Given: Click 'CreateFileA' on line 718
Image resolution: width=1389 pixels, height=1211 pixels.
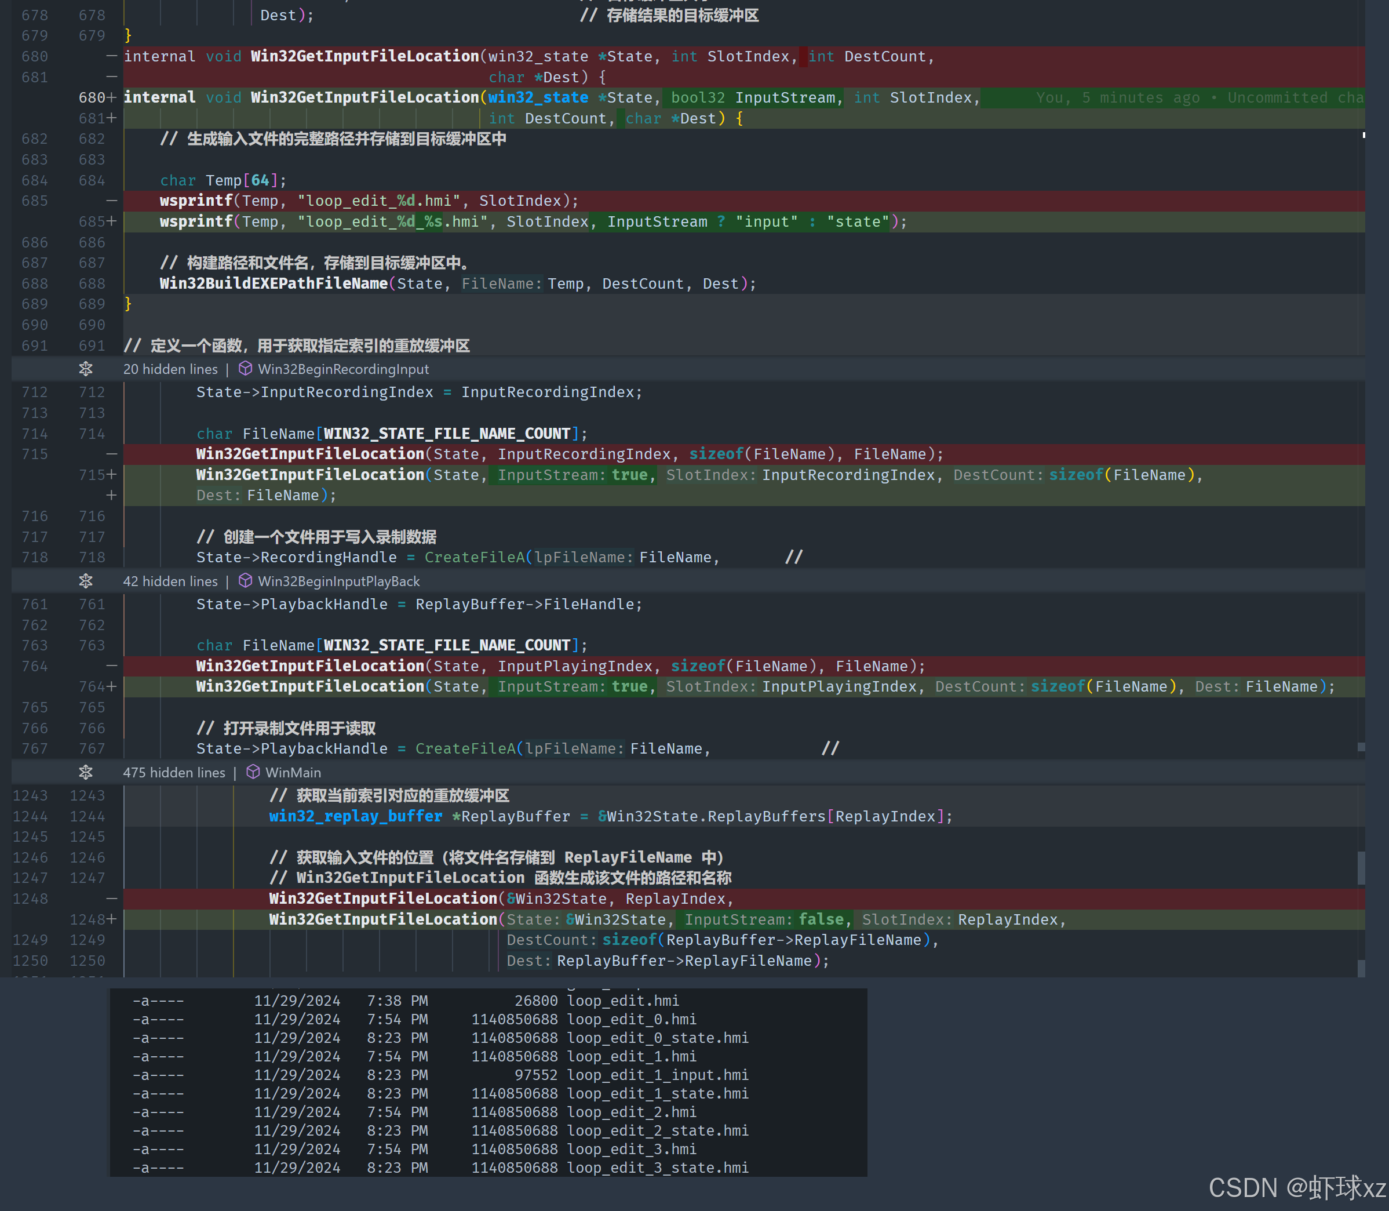Looking at the screenshot, I should [474, 558].
